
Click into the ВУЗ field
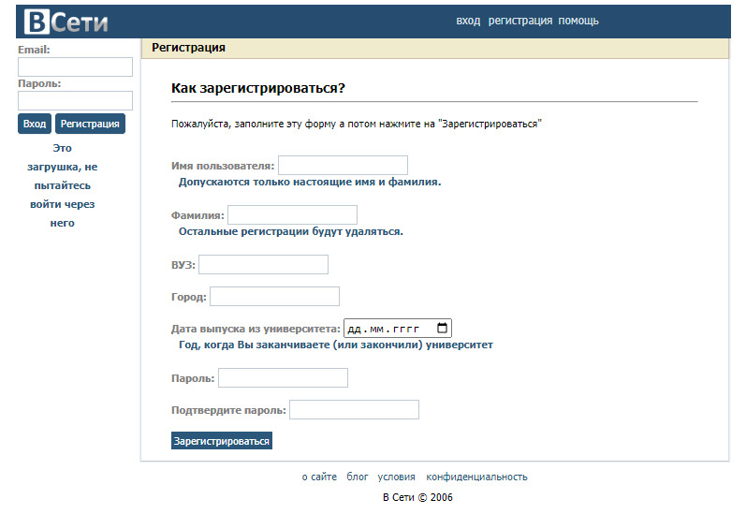[263, 265]
